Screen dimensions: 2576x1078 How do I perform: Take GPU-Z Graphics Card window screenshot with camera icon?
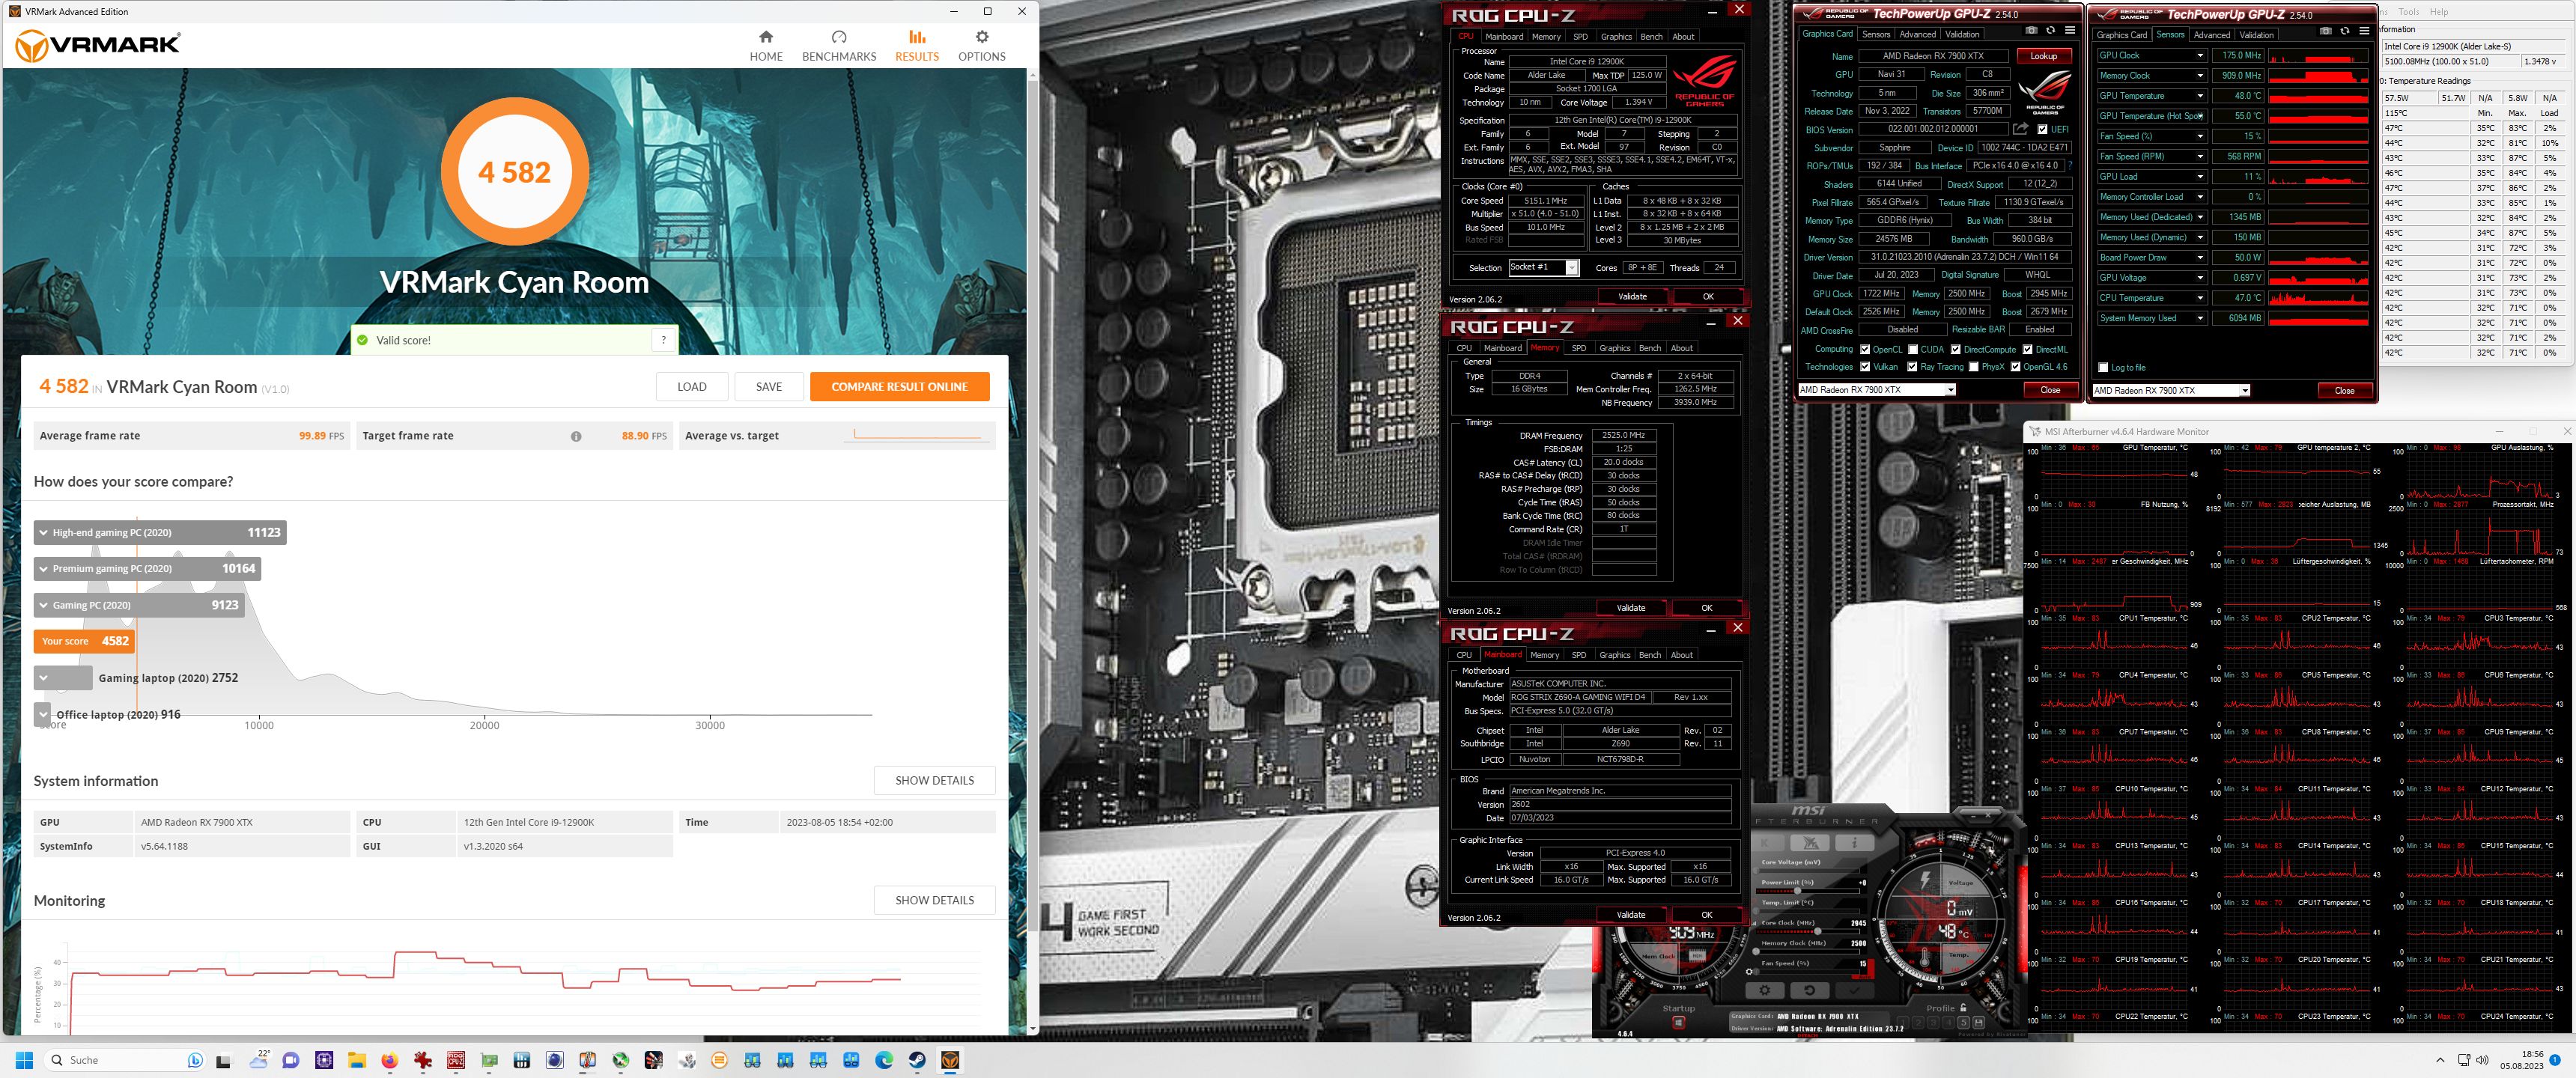point(2032,30)
